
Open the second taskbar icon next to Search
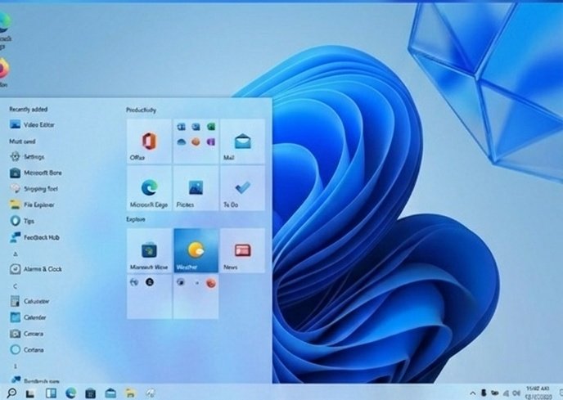[x=30, y=393]
